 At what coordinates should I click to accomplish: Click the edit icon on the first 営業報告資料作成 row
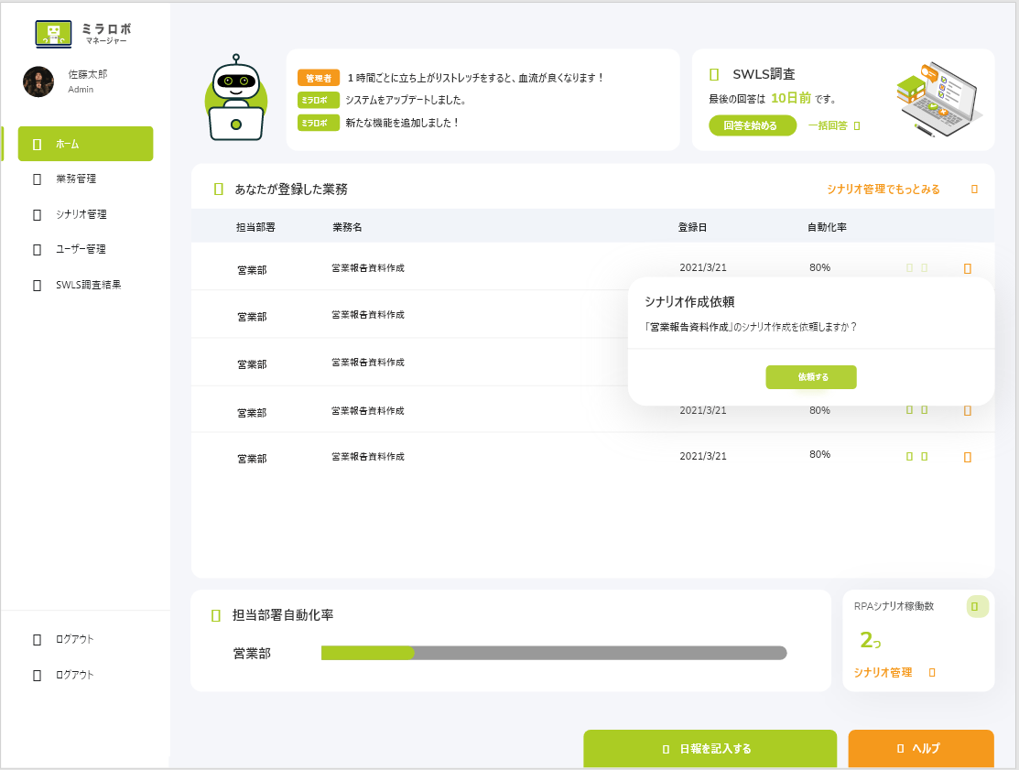coord(908,267)
